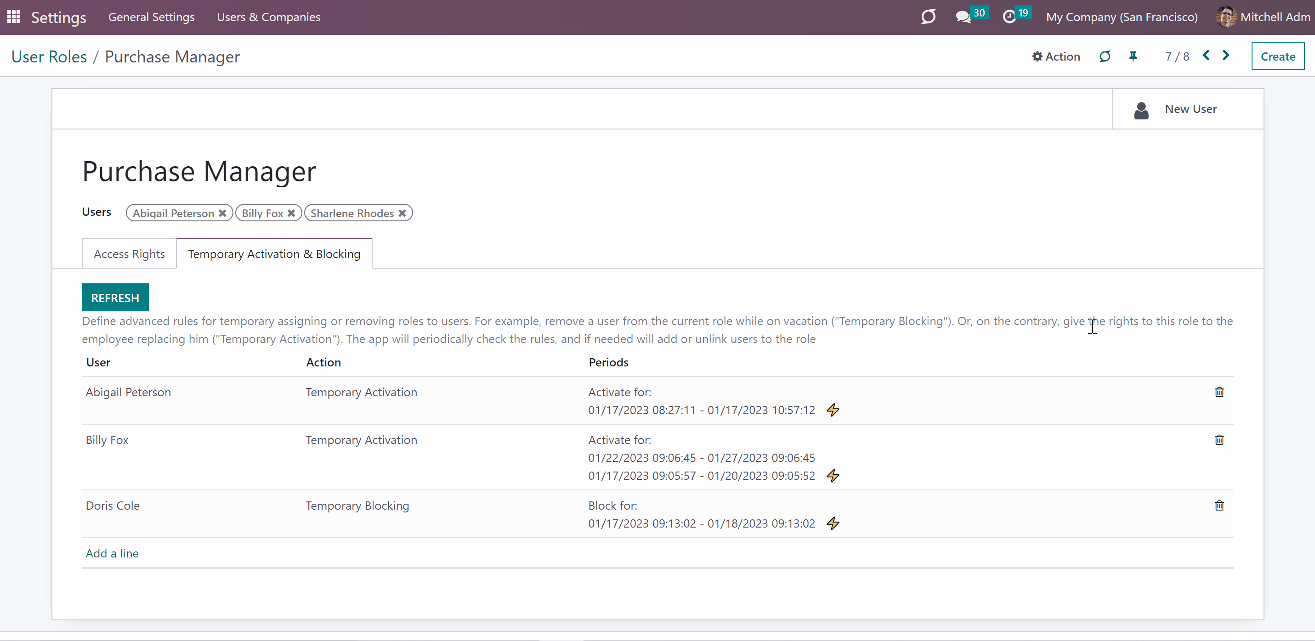
Task: Delete the Doris Cole rule line
Action: pos(1219,506)
